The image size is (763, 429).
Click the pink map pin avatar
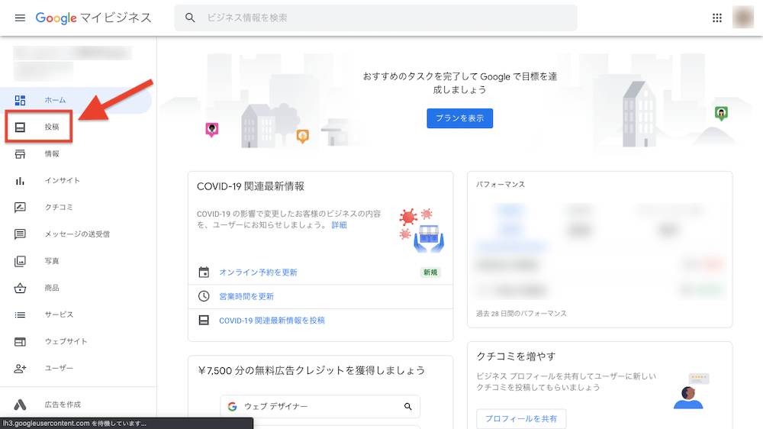pos(211,130)
